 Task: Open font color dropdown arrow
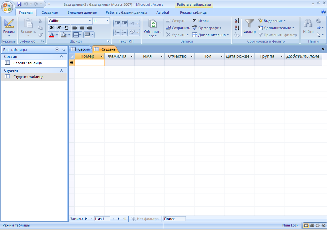click(x=57, y=35)
